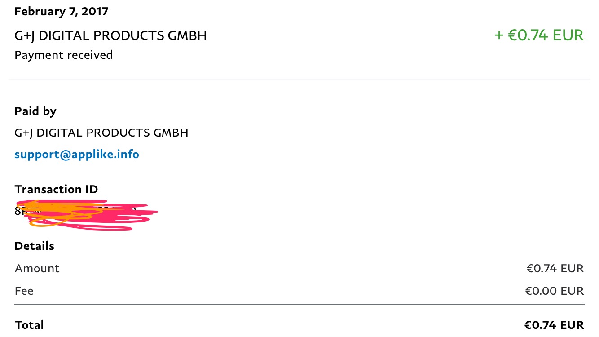Click the visible first digit 8 of transaction ID
This screenshot has height=337, width=599.
pyautogui.click(x=18, y=211)
